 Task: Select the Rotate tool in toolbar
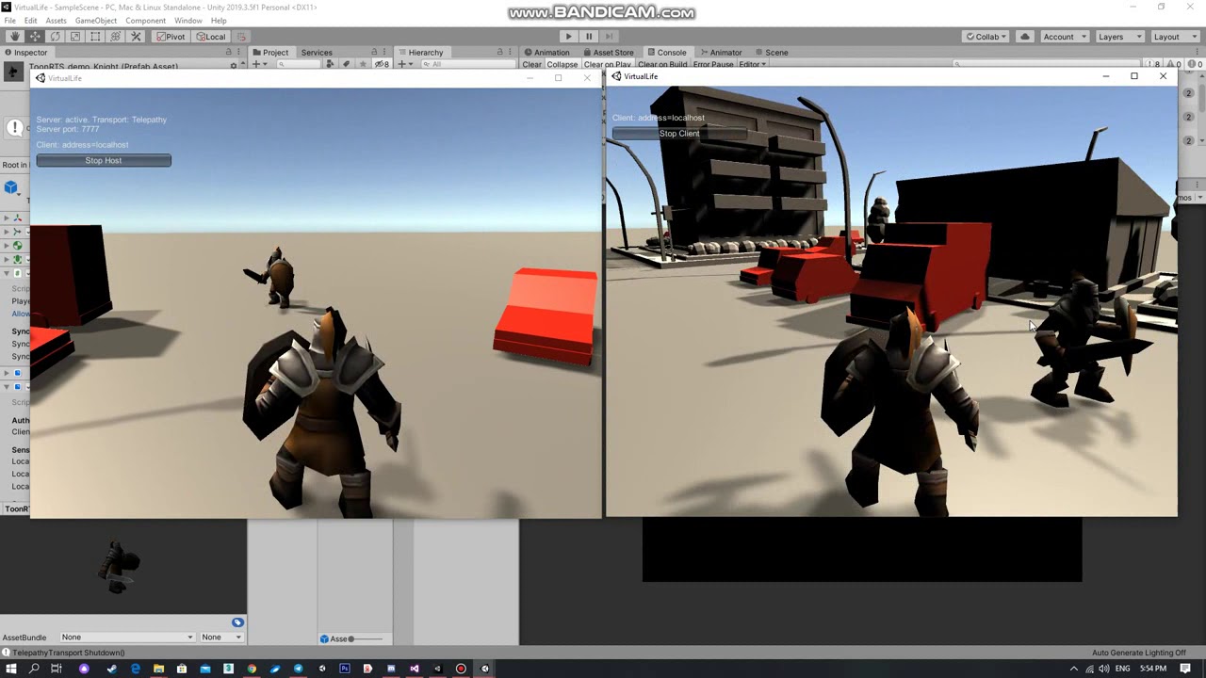point(55,37)
